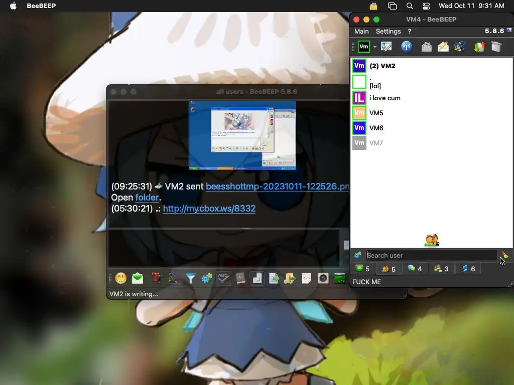Click the gray open envelope icon
The width and height of the screenshot is (514, 385).
tap(427, 47)
